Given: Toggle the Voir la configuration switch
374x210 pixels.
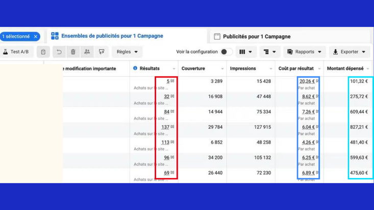Looking at the screenshot, I should tap(227, 51).
